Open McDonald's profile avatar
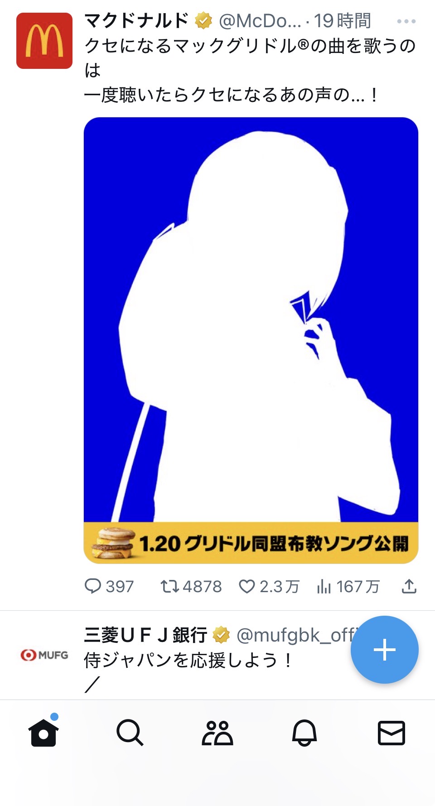 point(44,41)
